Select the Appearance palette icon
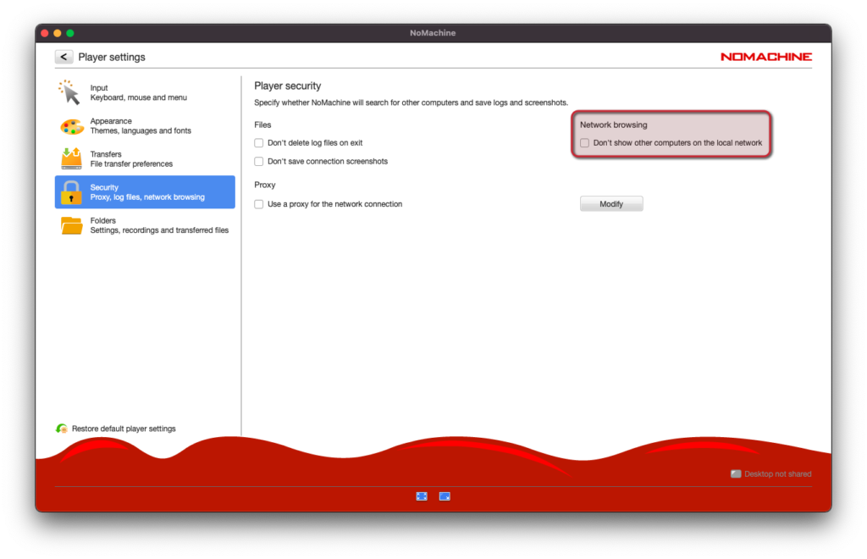 pos(71,126)
